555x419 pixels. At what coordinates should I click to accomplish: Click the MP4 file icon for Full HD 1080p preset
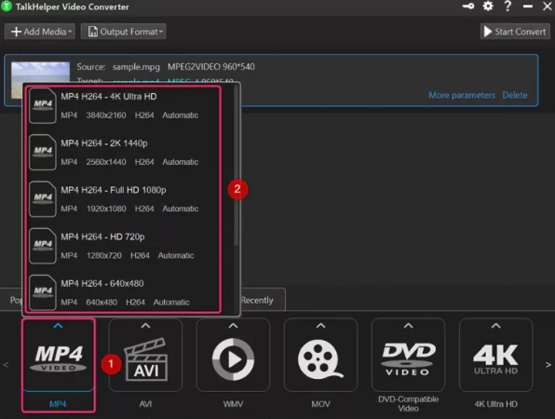[x=43, y=199]
